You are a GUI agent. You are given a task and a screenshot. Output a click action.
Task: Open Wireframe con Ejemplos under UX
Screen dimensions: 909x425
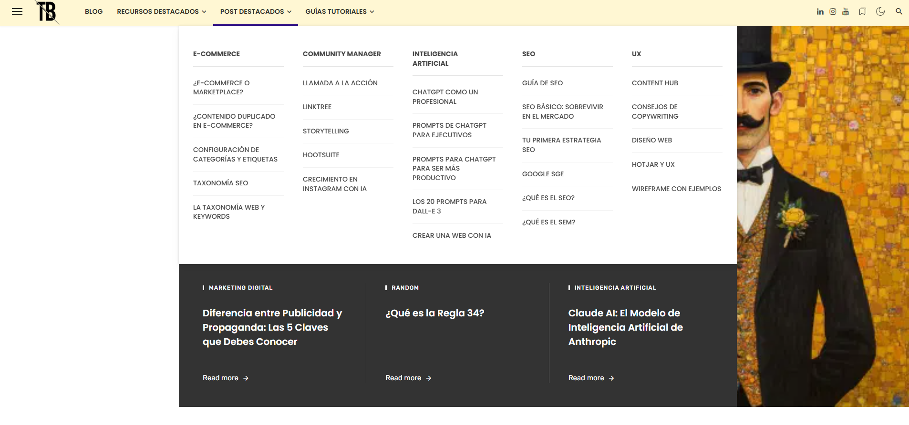pyautogui.click(x=676, y=189)
